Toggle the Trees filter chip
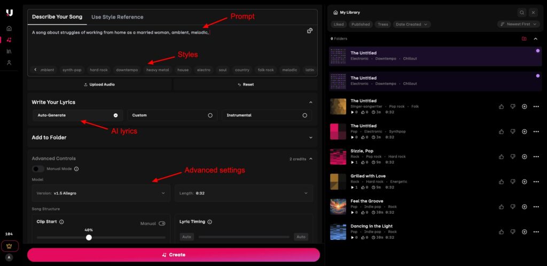This screenshot has width=547, height=266. coord(382,25)
